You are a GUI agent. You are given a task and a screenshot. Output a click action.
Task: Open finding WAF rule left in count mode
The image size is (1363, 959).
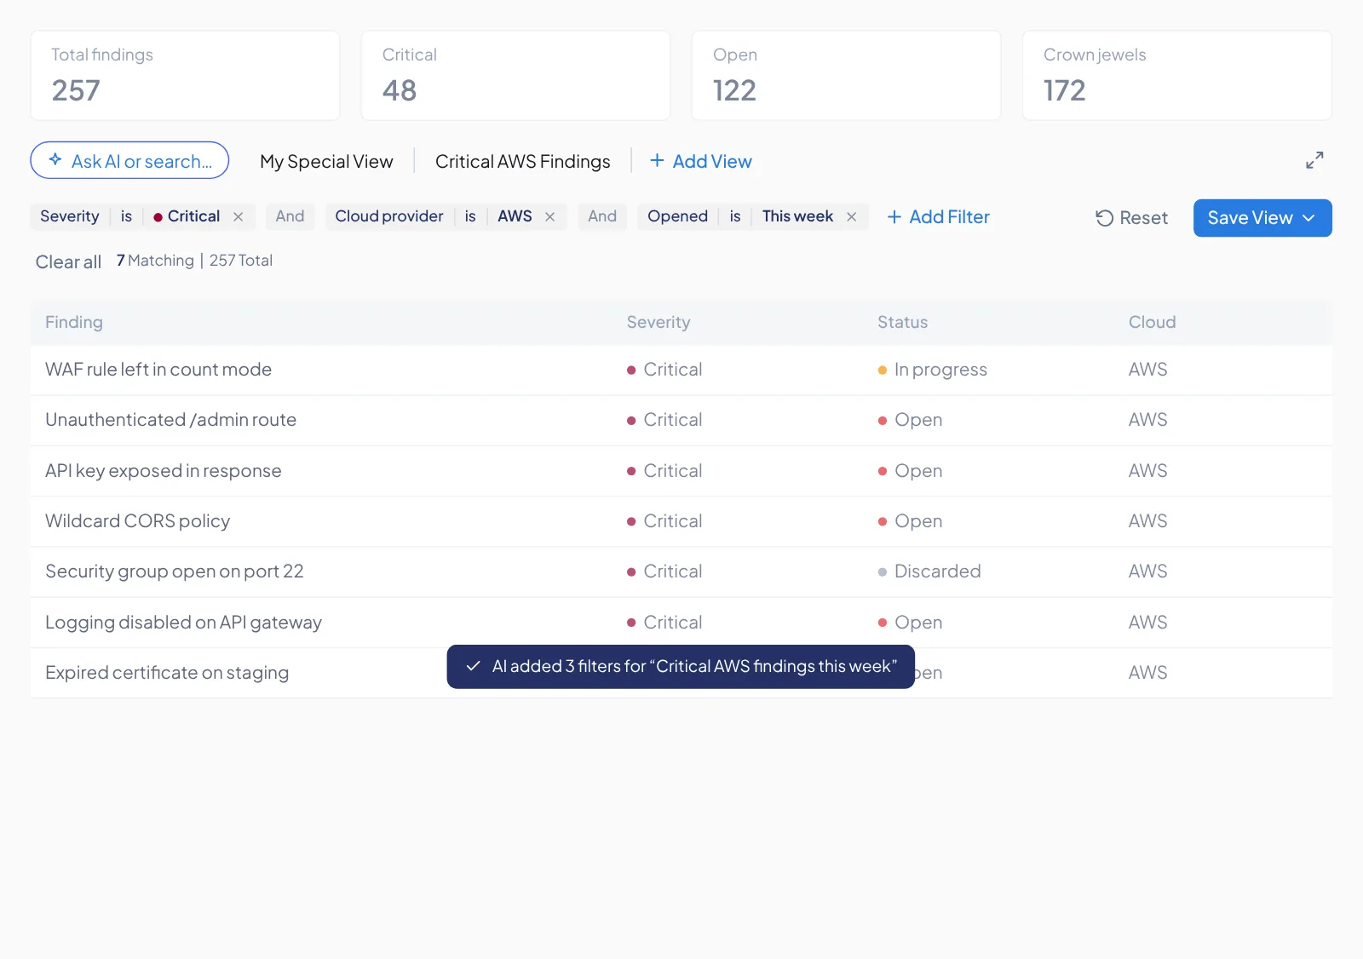pos(681,370)
